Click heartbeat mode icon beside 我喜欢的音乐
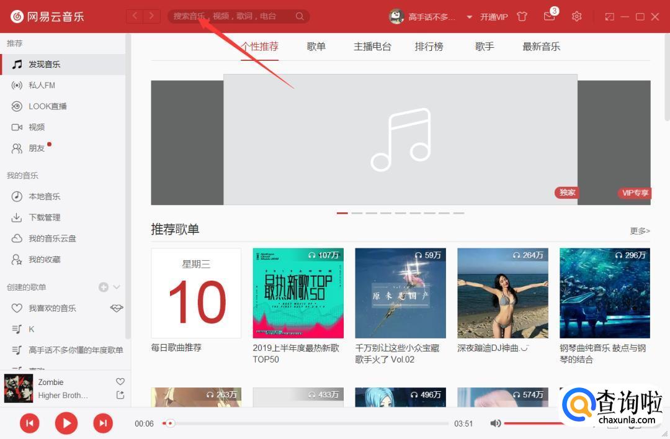Viewport: 670px width, 439px height. point(116,307)
